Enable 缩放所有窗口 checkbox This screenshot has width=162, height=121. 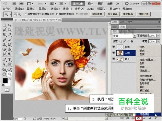[x=57, y=14]
